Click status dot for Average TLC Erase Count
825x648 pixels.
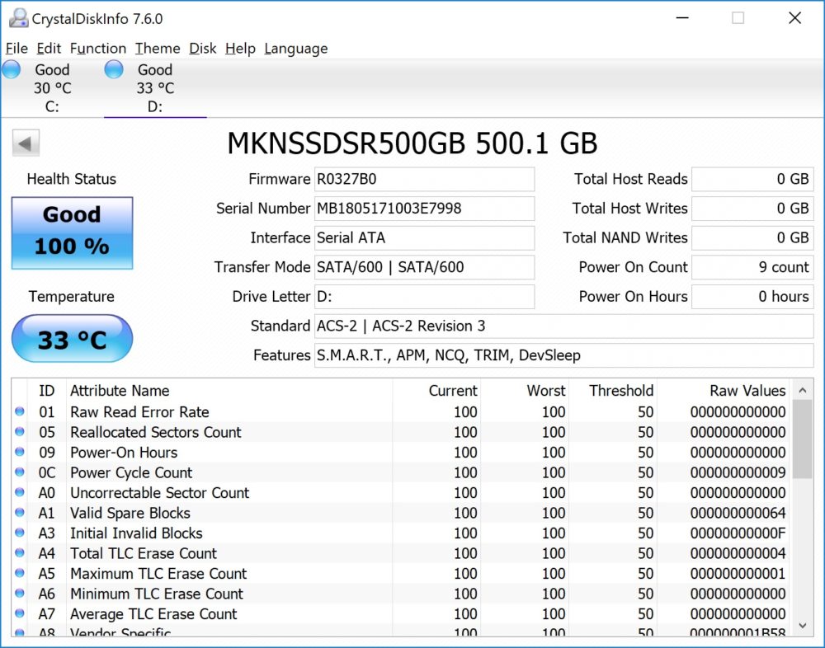(20, 613)
